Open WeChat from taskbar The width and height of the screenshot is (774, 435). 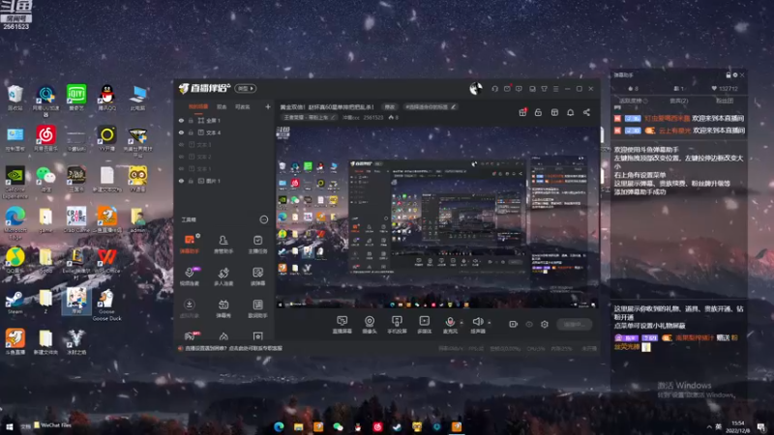[x=338, y=426]
